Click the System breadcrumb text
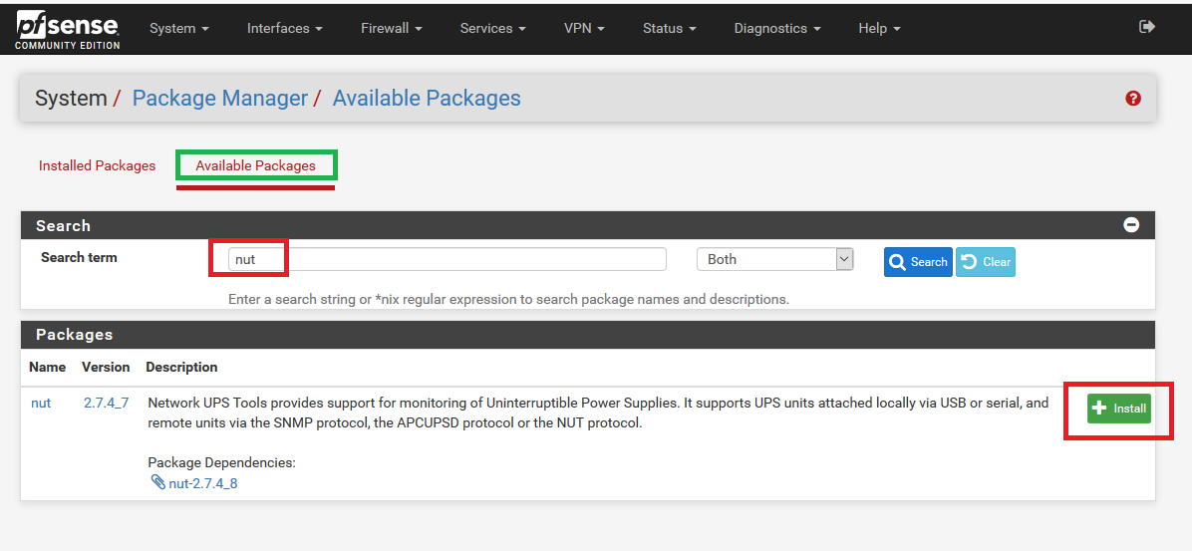 (x=71, y=98)
